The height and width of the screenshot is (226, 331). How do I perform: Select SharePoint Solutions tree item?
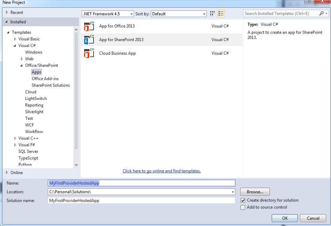[x=51, y=85]
